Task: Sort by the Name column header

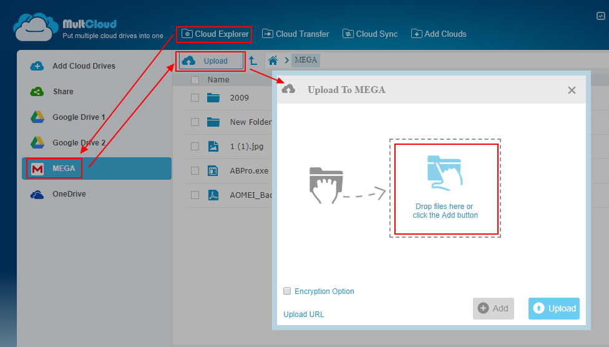Action: 218,80
